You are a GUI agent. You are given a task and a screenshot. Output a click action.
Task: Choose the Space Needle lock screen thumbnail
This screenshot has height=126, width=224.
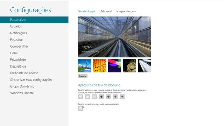[85, 66]
